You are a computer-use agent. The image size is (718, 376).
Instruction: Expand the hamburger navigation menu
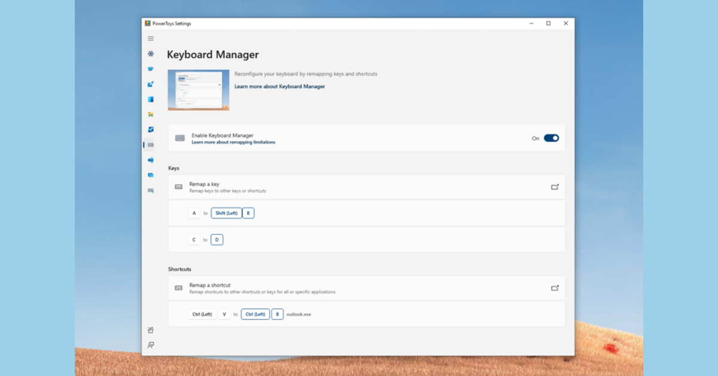click(151, 38)
